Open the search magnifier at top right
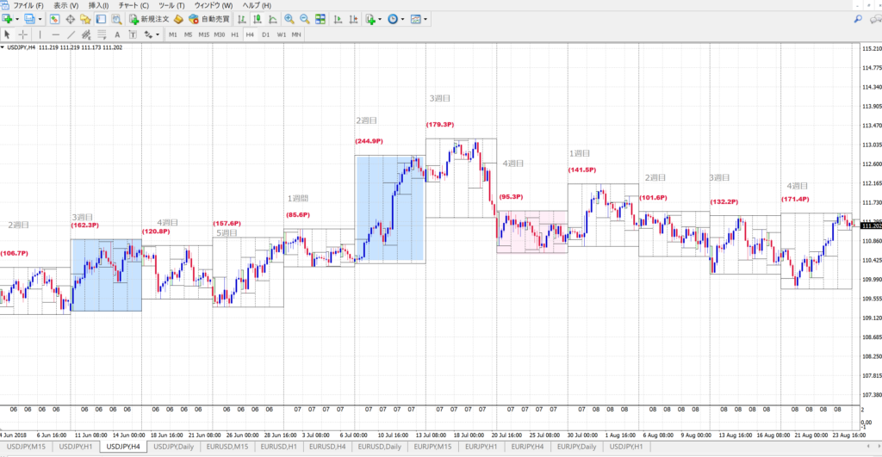 tap(858, 19)
